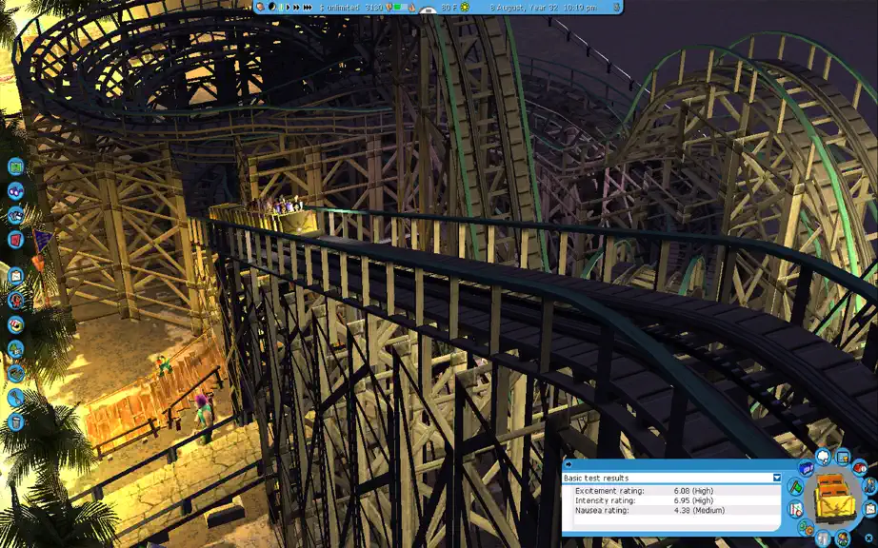The height and width of the screenshot is (548, 878).
Task: Open the finances clipboard icon
Action: [15, 276]
